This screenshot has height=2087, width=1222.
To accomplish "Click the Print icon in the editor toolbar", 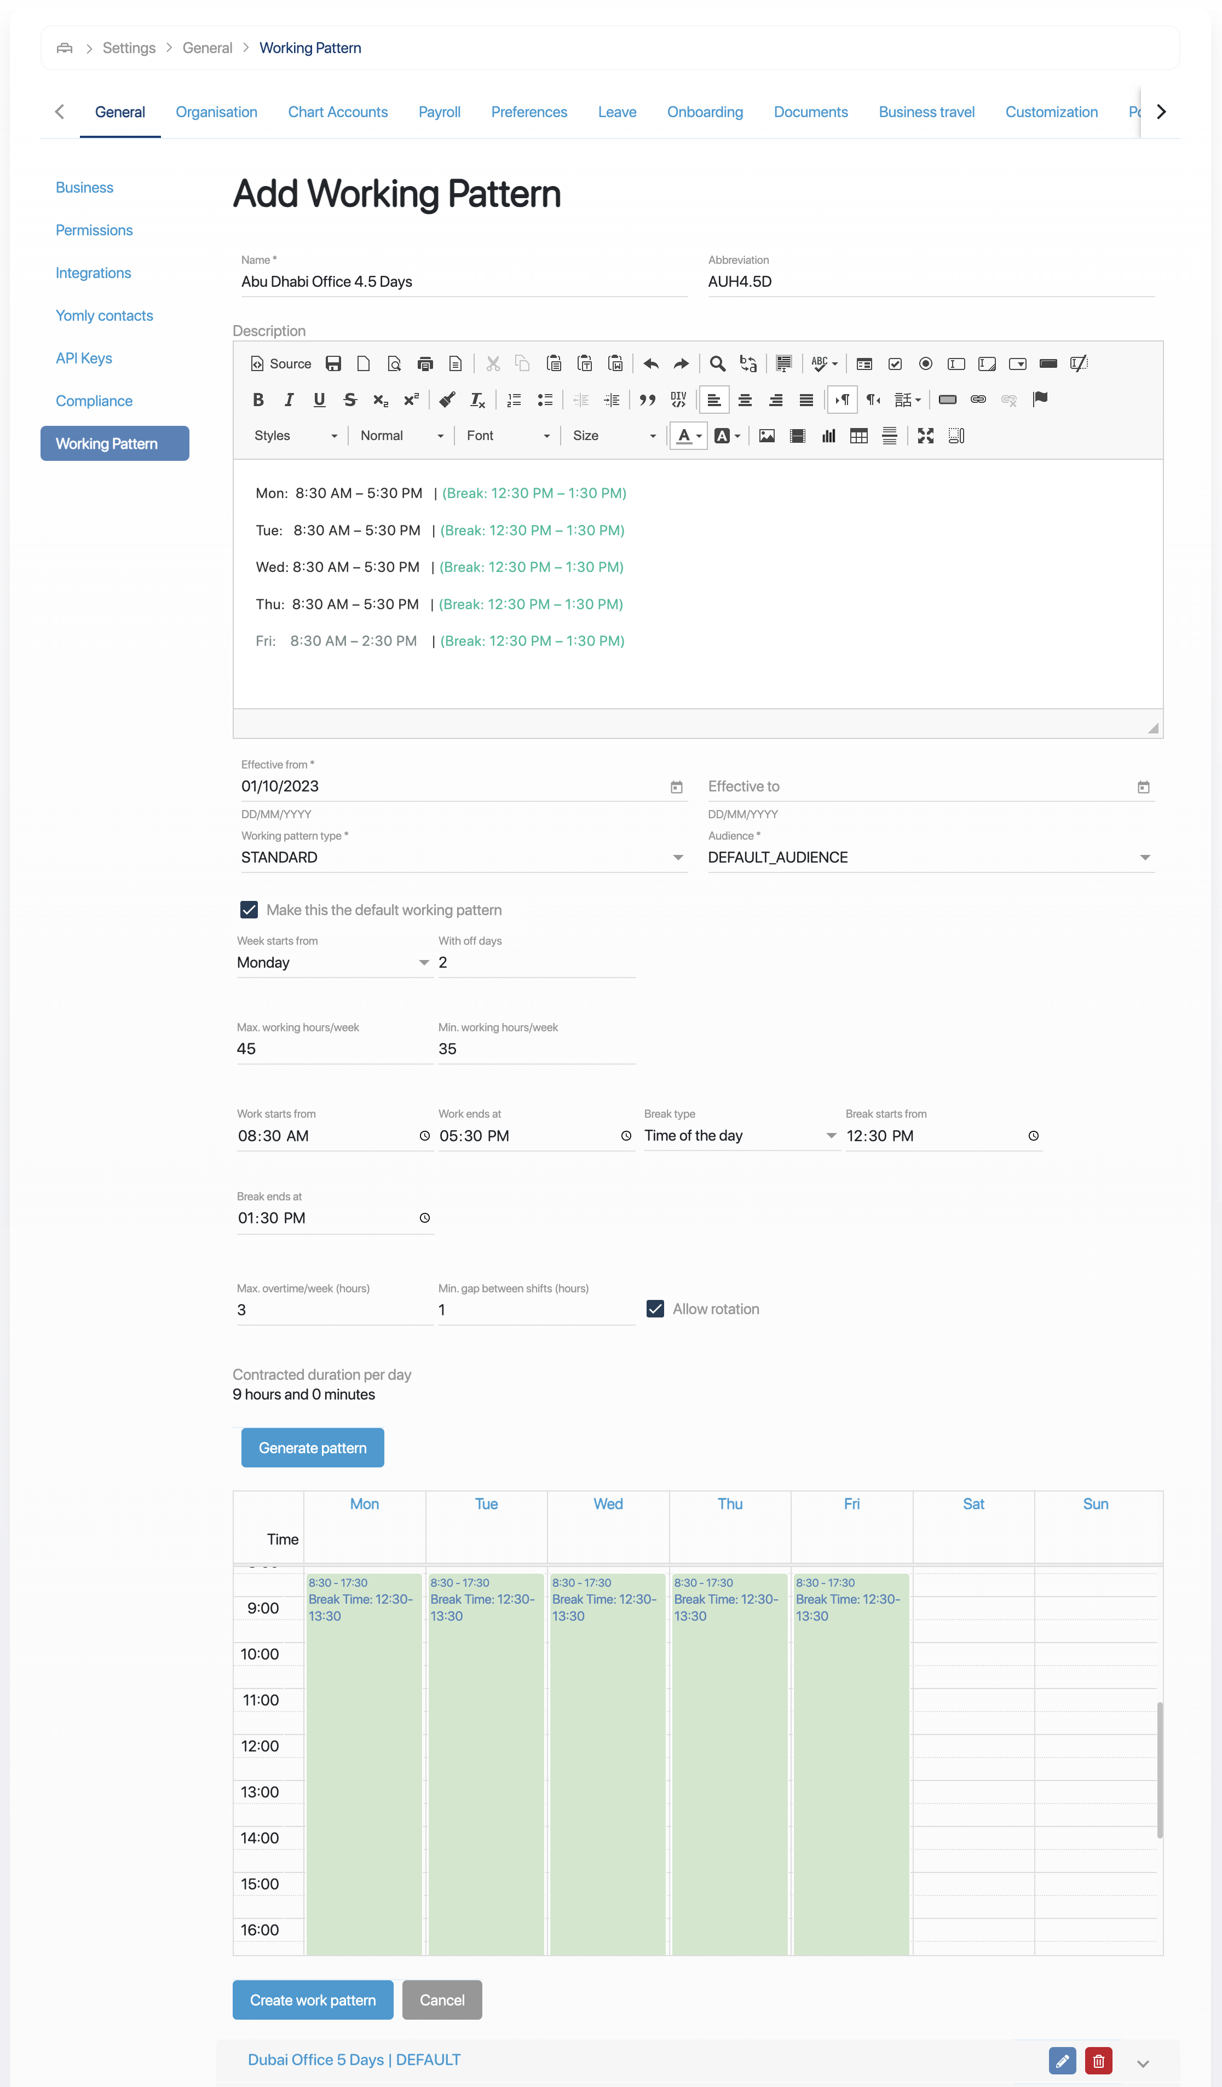I will (426, 363).
